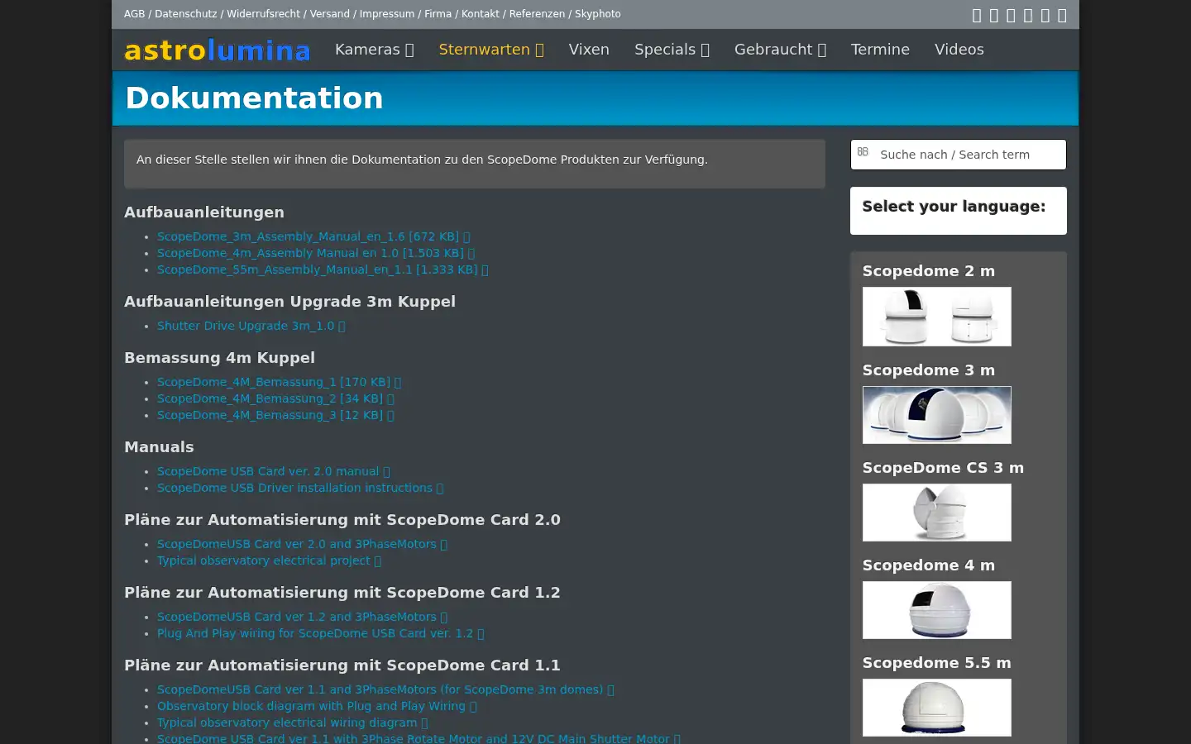Click icon after ScopeDome_3m_Assembly_Manual_en_1.6 link
Screen dimensions: 1191x744
coord(466,236)
